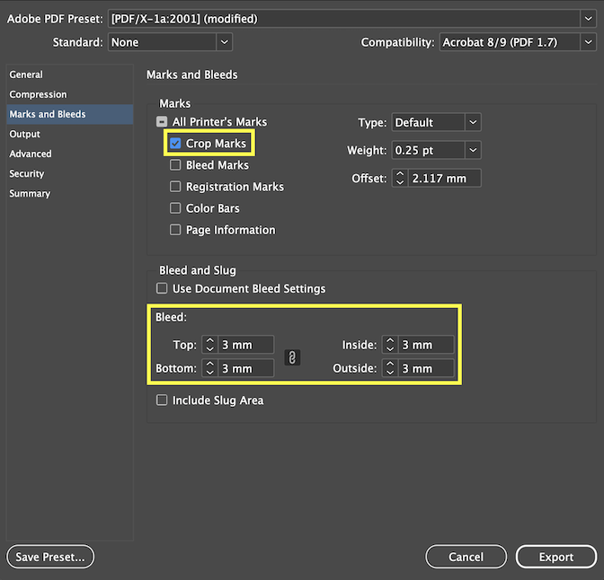Enable the Bleed Marks checkbox
The height and width of the screenshot is (580, 604).
point(176,165)
